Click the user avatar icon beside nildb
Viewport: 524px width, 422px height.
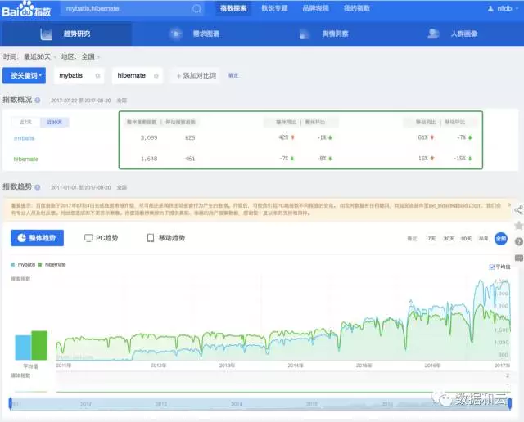coord(490,9)
